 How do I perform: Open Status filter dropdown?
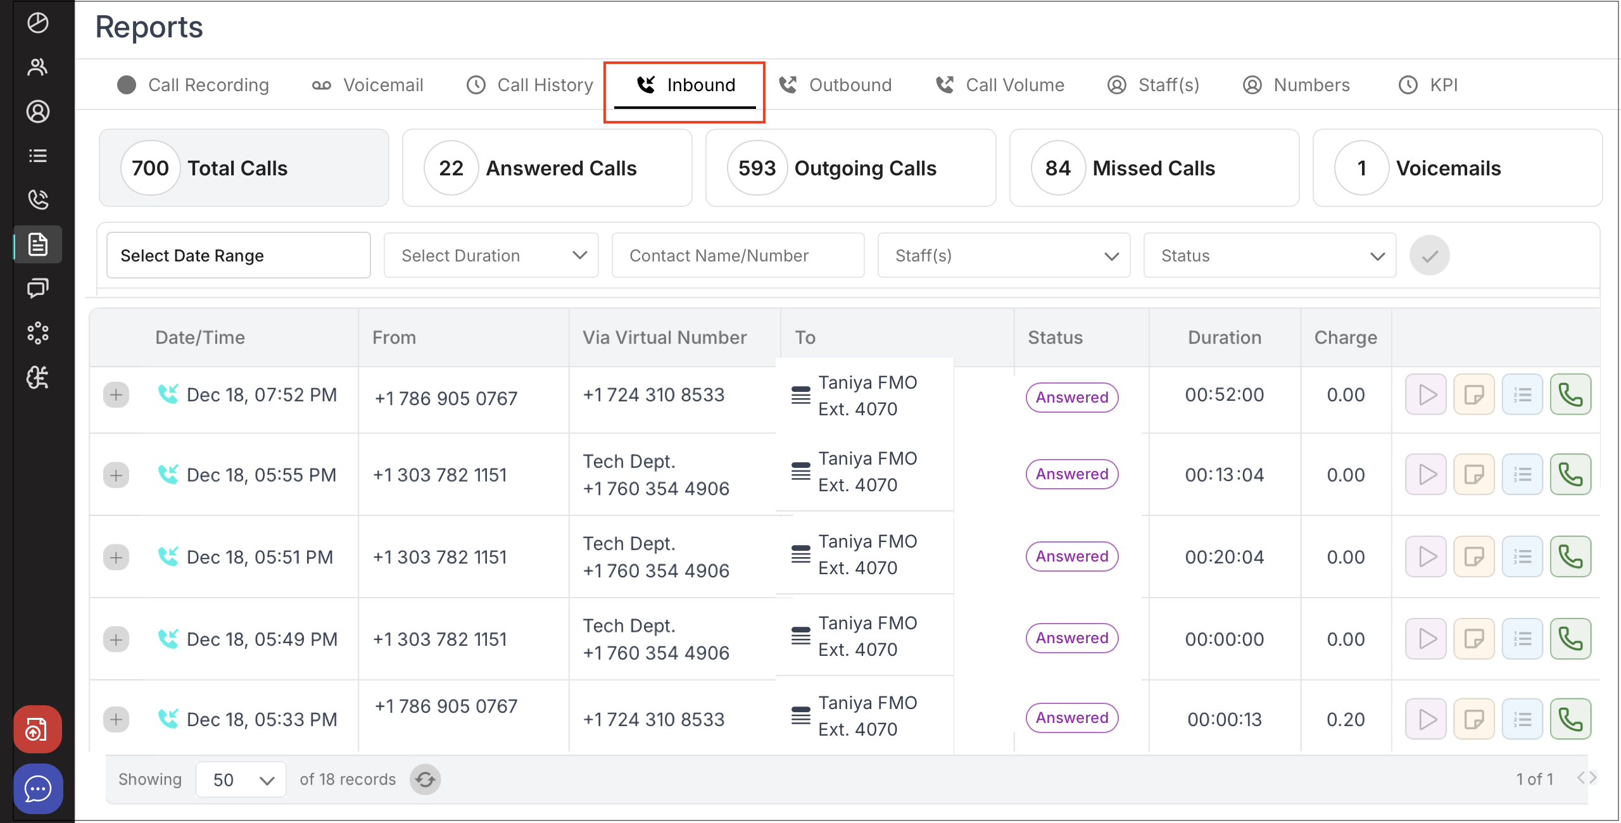[1270, 256]
